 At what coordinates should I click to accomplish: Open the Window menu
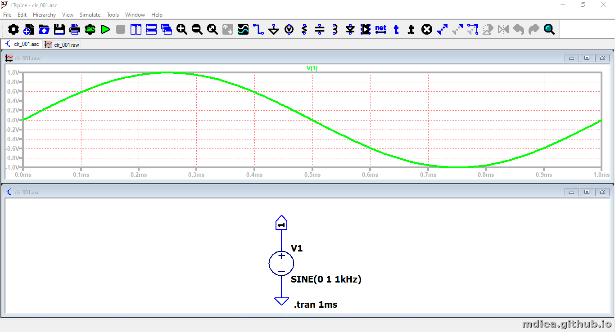(x=135, y=15)
